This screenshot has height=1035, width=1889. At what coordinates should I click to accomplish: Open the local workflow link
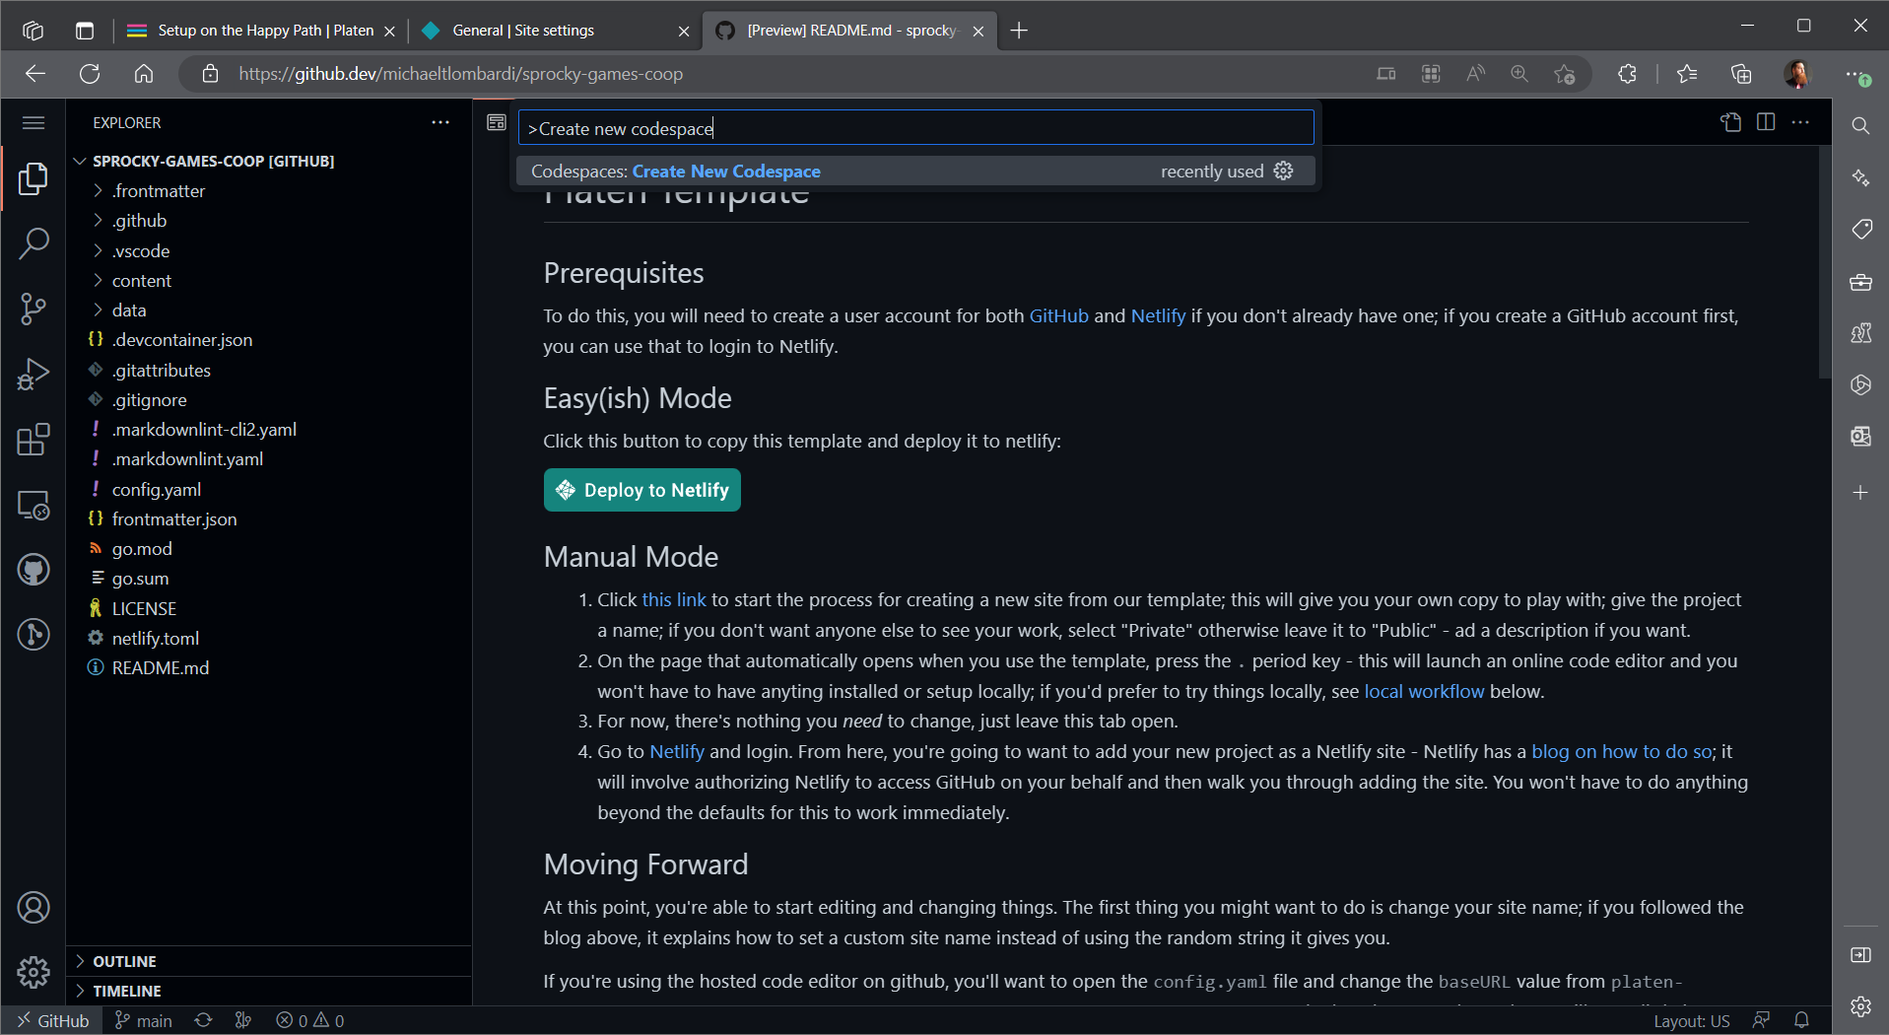pos(1423,691)
